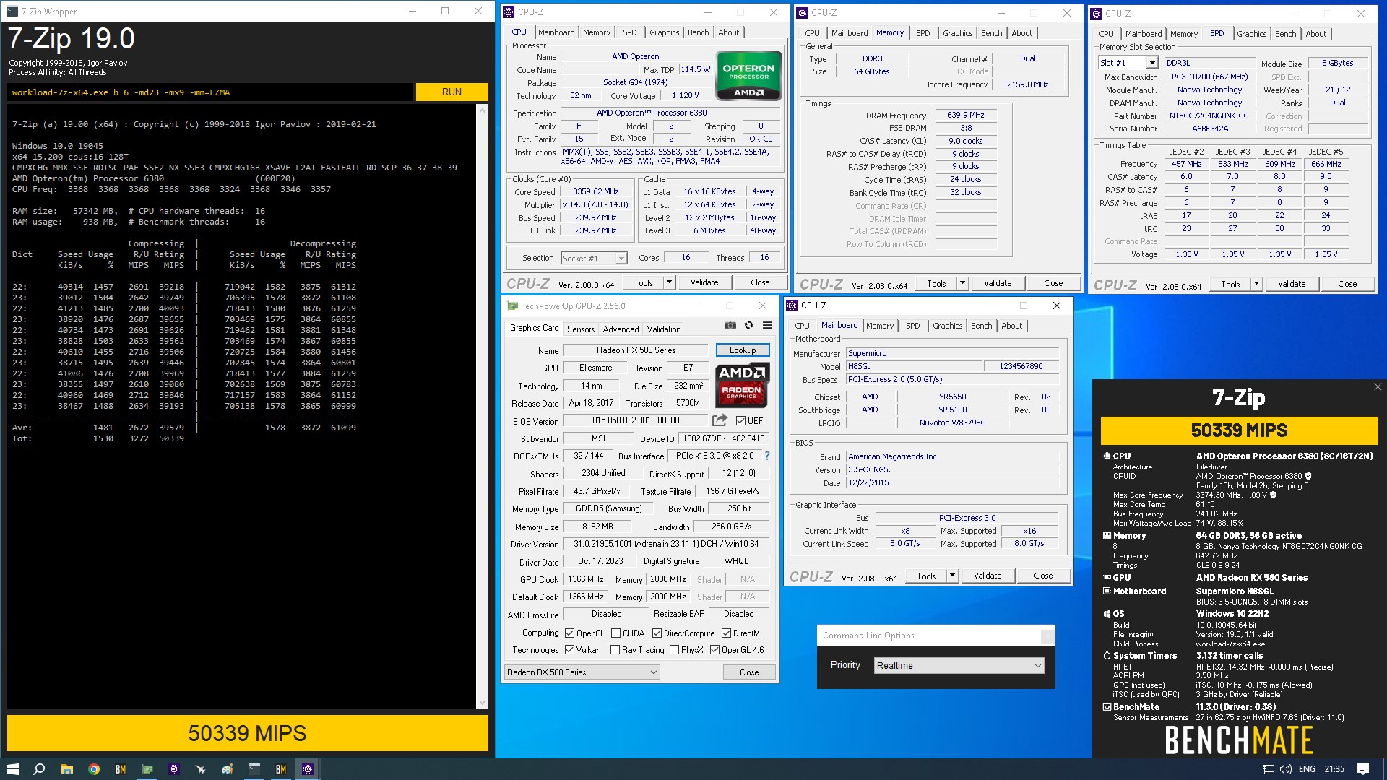Open the Radeon RX 580 Series GPU selector dropdown
The width and height of the screenshot is (1387, 780).
click(582, 672)
